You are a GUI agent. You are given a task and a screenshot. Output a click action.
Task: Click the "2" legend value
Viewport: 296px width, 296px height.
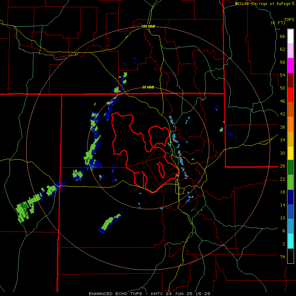(284, 244)
